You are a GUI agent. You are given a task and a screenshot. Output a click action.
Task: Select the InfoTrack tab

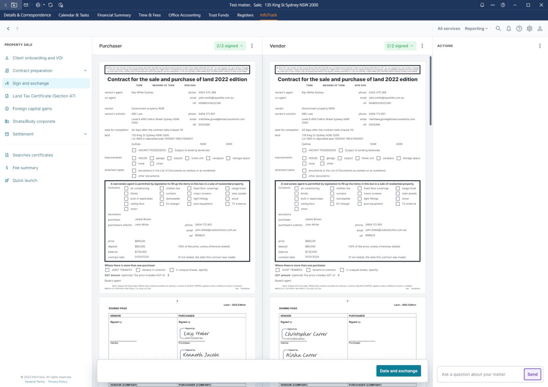tap(269, 15)
